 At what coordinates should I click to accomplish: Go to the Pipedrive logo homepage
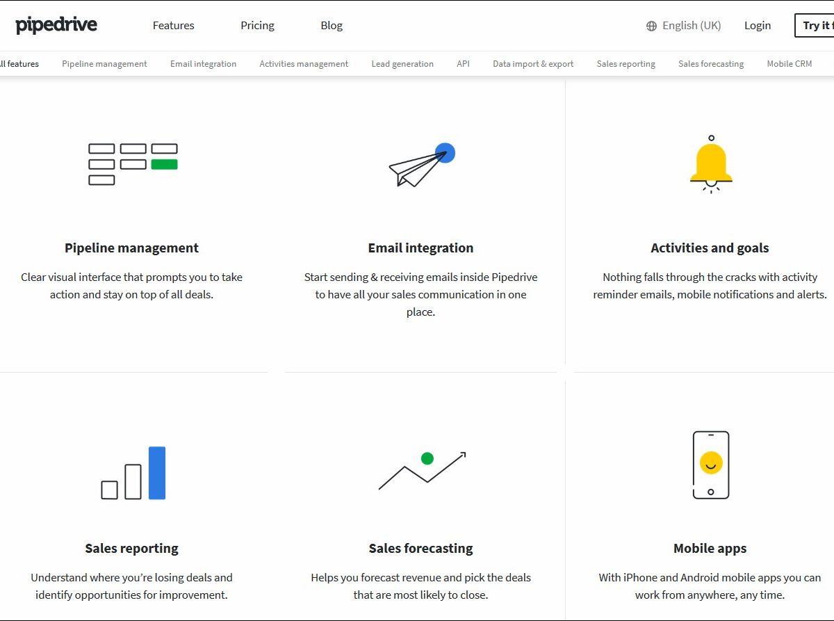pyautogui.click(x=56, y=26)
